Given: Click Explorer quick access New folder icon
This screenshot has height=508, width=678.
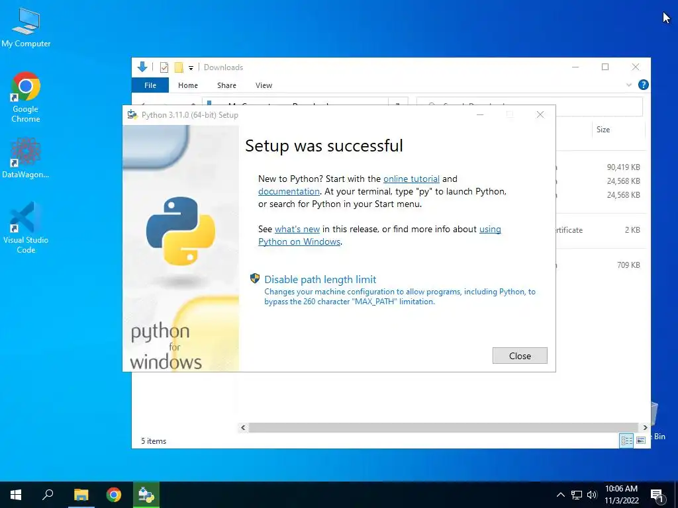Looking at the screenshot, I should pos(179,67).
